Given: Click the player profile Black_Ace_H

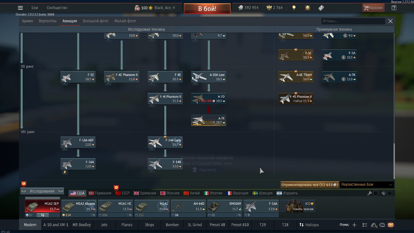Looking at the screenshot, I should (x=155, y=8).
